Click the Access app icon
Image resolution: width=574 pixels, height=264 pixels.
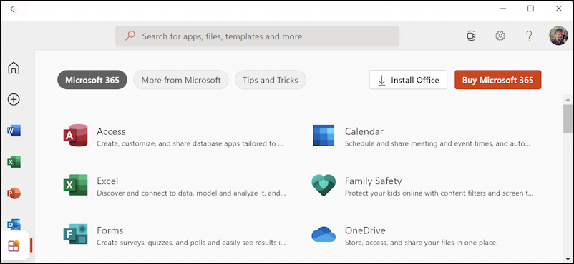point(75,135)
